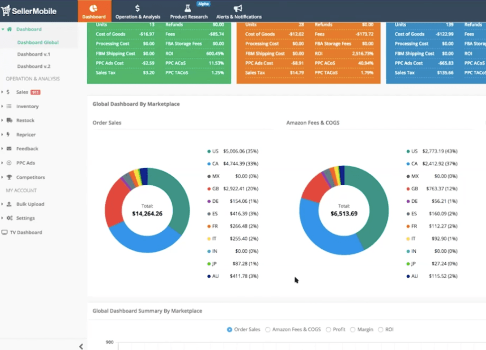
Task: Click the 911 badge next to Sales
Action: point(35,92)
